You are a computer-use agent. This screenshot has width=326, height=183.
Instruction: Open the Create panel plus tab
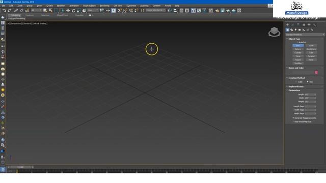coord(287,25)
